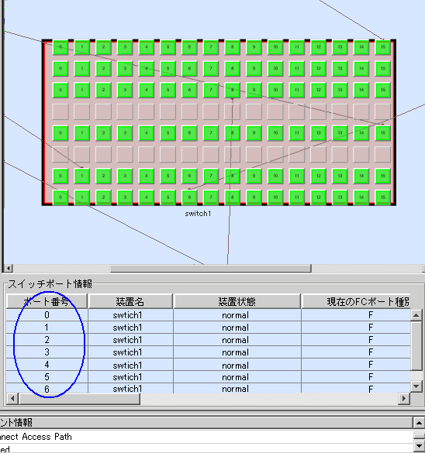Image resolution: width=425 pixels, height=453 pixels.
Task: Select port number 6 table cell
Action: click(x=47, y=389)
